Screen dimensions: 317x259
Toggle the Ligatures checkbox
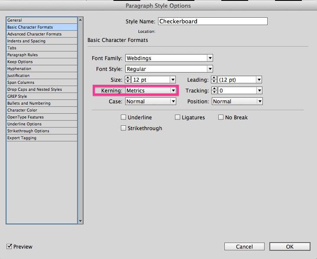pos(177,117)
